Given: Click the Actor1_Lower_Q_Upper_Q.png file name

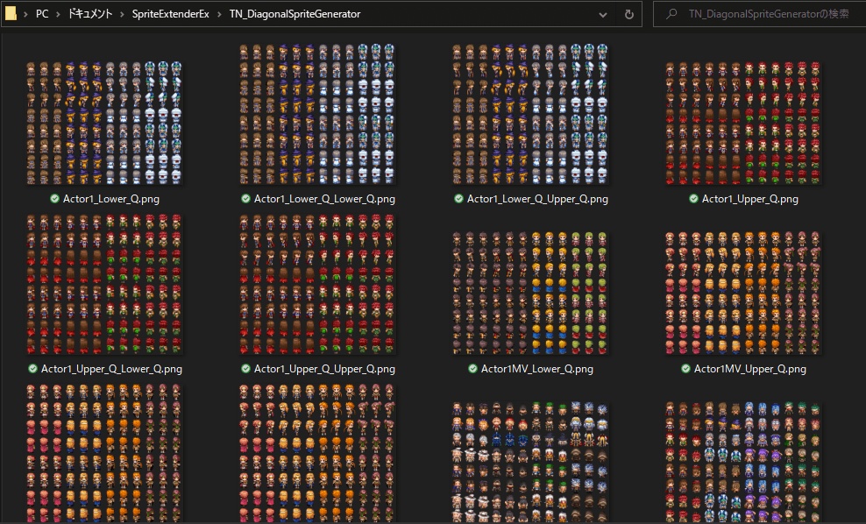Looking at the screenshot, I should click(x=537, y=199).
